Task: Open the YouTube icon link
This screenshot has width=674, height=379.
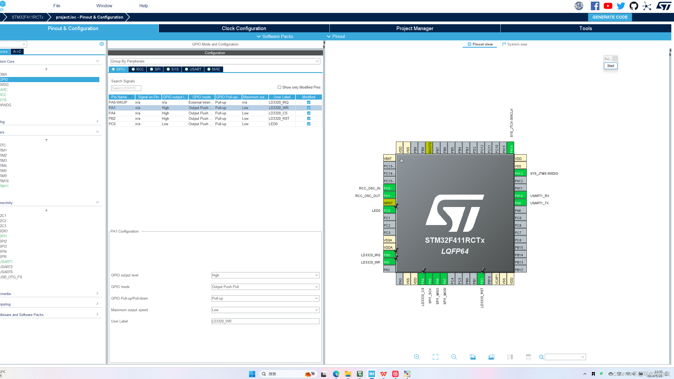Action: [x=608, y=6]
